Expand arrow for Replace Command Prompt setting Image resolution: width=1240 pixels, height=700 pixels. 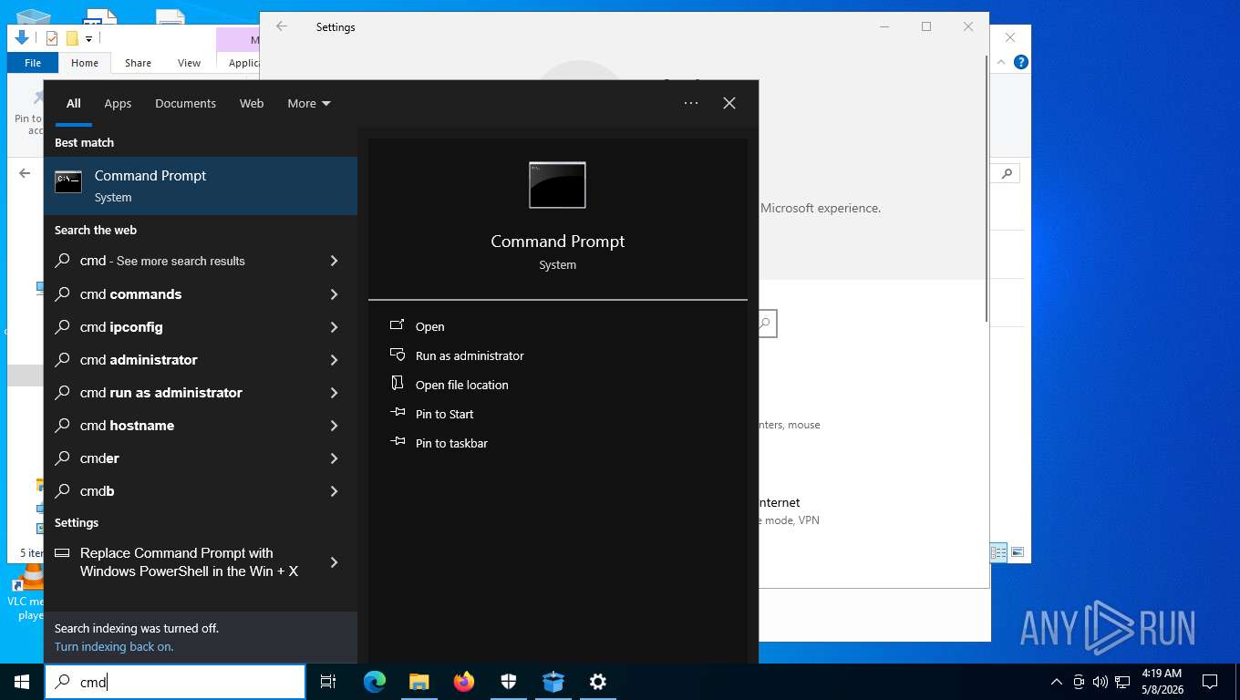coord(334,562)
